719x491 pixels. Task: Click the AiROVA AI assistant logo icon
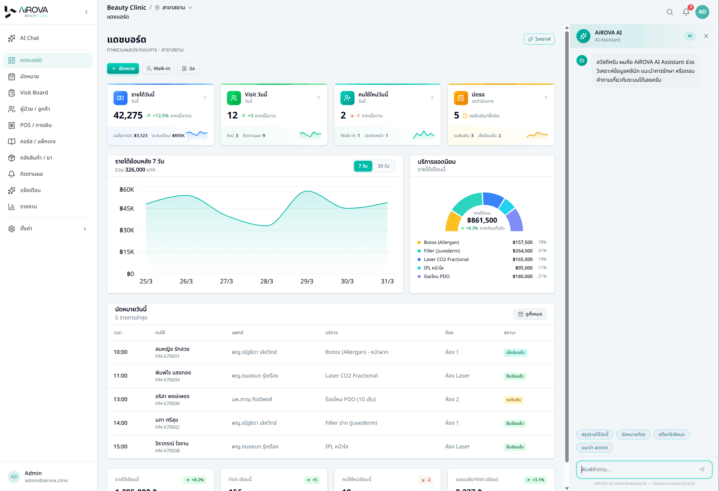583,36
